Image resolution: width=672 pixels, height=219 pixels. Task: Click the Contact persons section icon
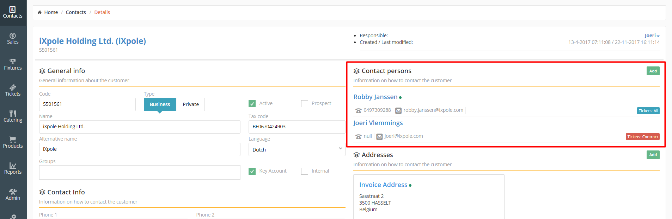pyautogui.click(x=356, y=71)
